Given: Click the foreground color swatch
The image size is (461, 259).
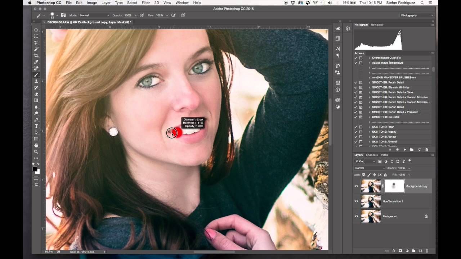Looking at the screenshot, I should pos(35,169).
